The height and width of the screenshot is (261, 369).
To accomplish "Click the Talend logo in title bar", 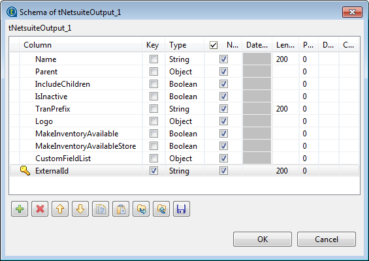I will [12, 12].
